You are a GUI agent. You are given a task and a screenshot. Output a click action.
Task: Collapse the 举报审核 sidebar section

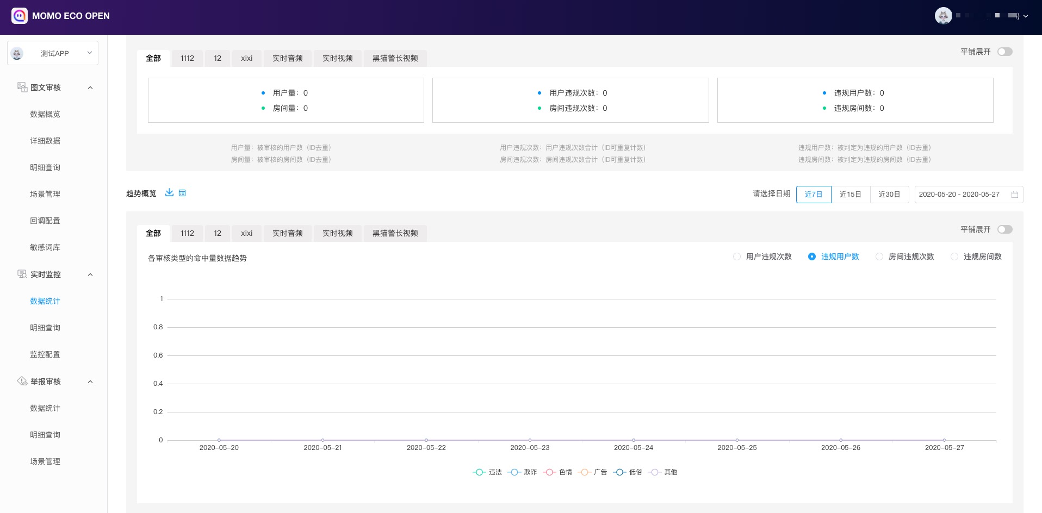tap(90, 381)
